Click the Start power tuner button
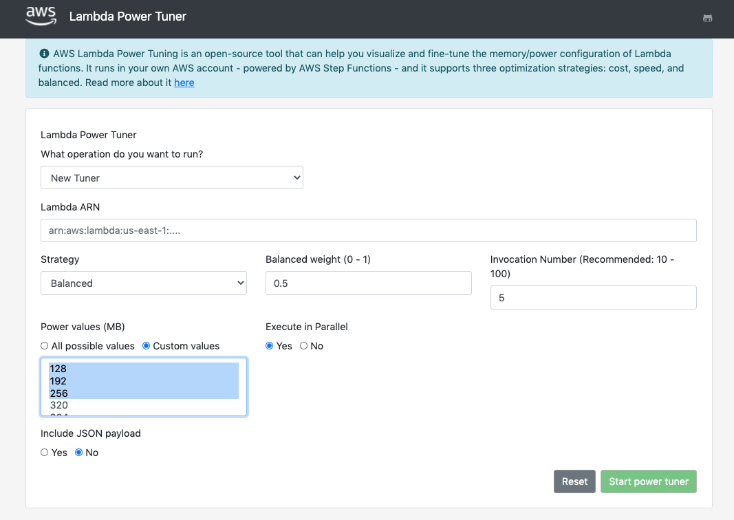Viewport: 734px width, 520px height. click(x=648, y=481)
